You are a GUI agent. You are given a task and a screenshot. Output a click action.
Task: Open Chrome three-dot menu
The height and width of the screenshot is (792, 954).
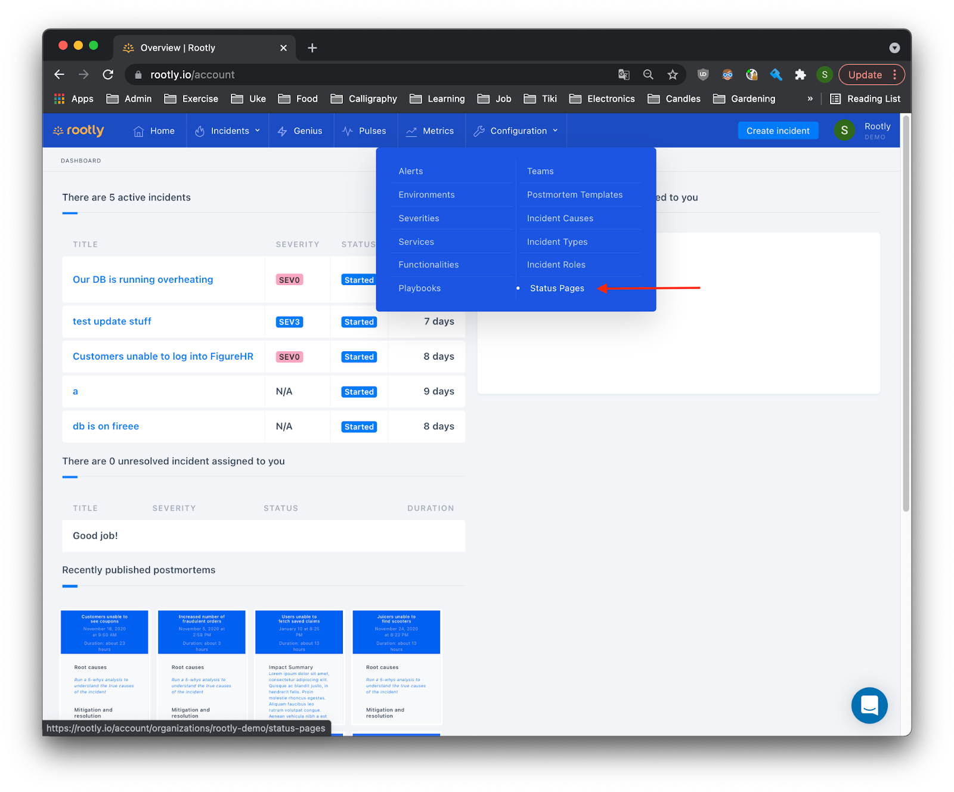click(x=894, y=75)
